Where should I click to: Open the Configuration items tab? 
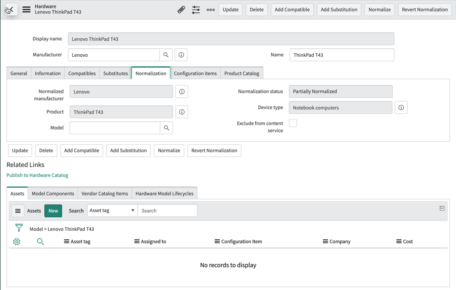click(x=195, y=73)
